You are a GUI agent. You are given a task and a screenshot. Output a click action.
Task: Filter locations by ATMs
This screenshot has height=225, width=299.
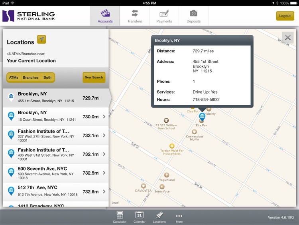(14, 78)
